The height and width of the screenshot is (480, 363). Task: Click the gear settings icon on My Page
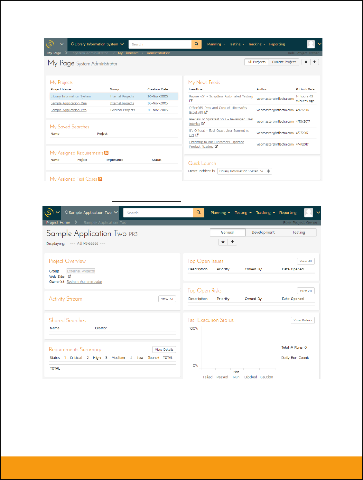[306, 62]
